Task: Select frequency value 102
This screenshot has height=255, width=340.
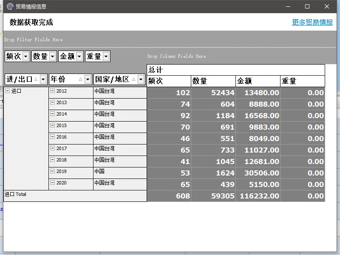Action: 169,93
